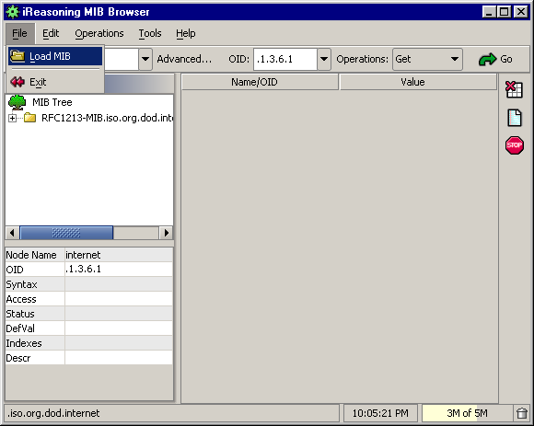Open the Tools menu

point(150,33)
